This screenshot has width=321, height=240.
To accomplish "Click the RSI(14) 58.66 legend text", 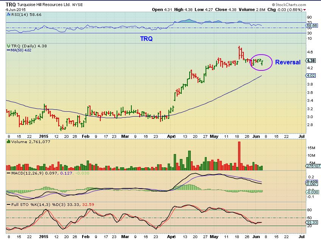I will 26,14.
